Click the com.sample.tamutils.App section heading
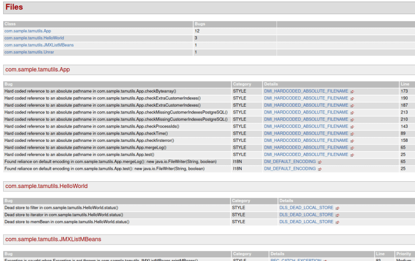The width and height of the screenshot is (415, 261). pyautogui.click(x=37, y=70)
